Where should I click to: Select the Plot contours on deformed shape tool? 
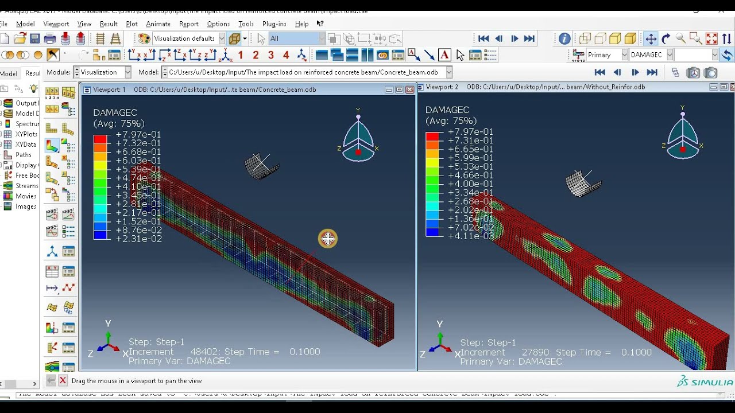(x=52, y=146)
